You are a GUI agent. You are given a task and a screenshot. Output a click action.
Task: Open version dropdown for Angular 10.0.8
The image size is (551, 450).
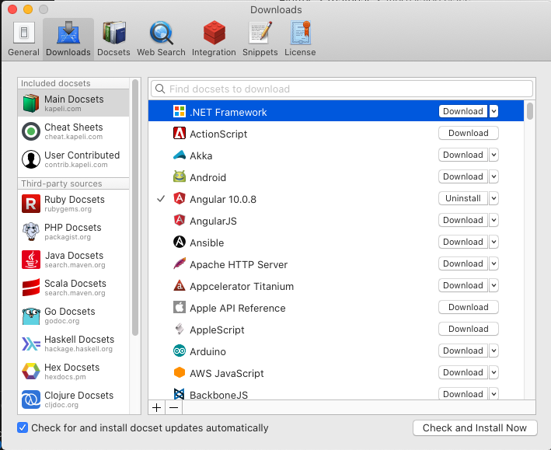[493, 198]
